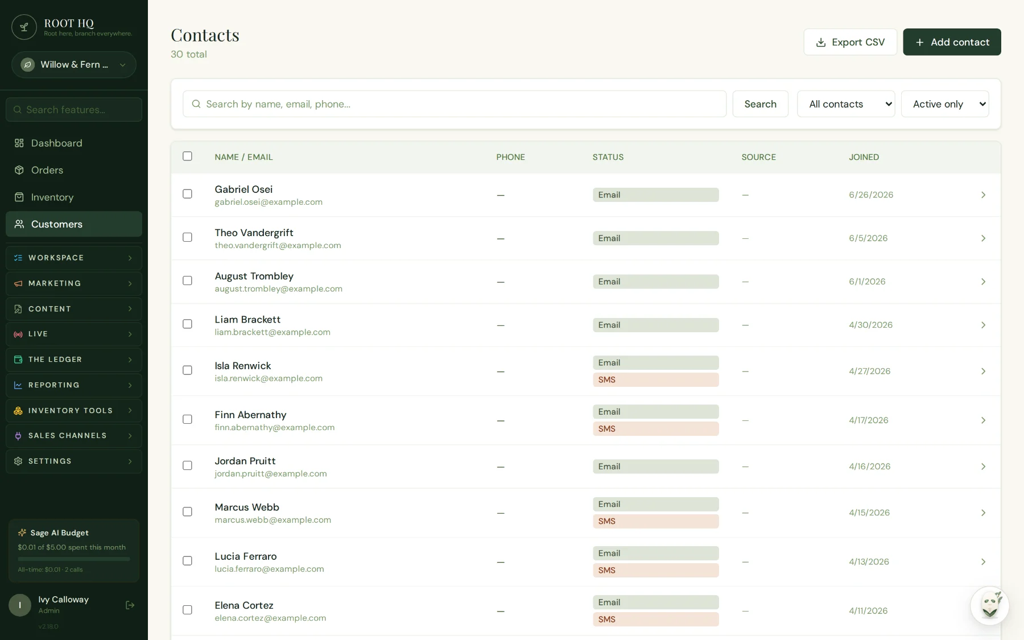Focus the Search features sidebar field
1024x640 pixels.
(74, 110)
